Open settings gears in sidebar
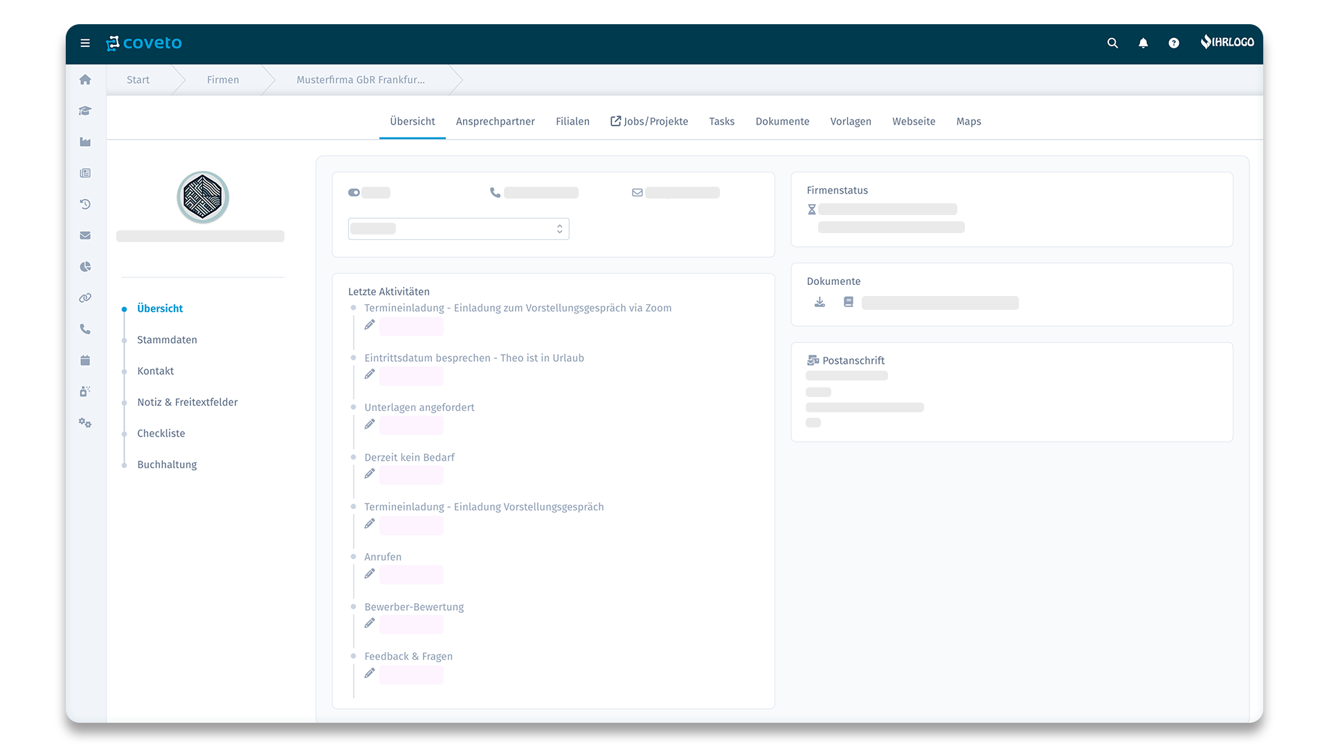This screenshot has width=1329, height=747. click(85, 423)
